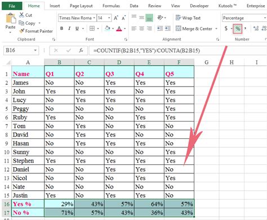This screenshot has width=267, height=220.
Task: Expand Merge & Center dropdown arrow
Action: coord(216,29)
